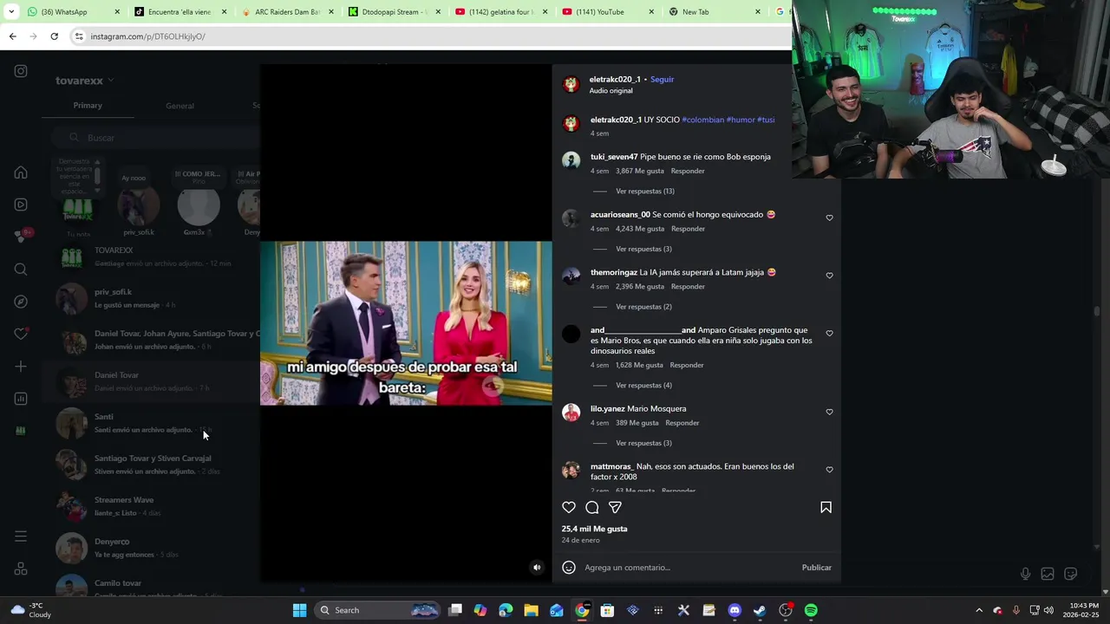Open the Meta apps grid icon in the sidebar
The width and height of the screenshot is (1110, 624).
point(21,569)
